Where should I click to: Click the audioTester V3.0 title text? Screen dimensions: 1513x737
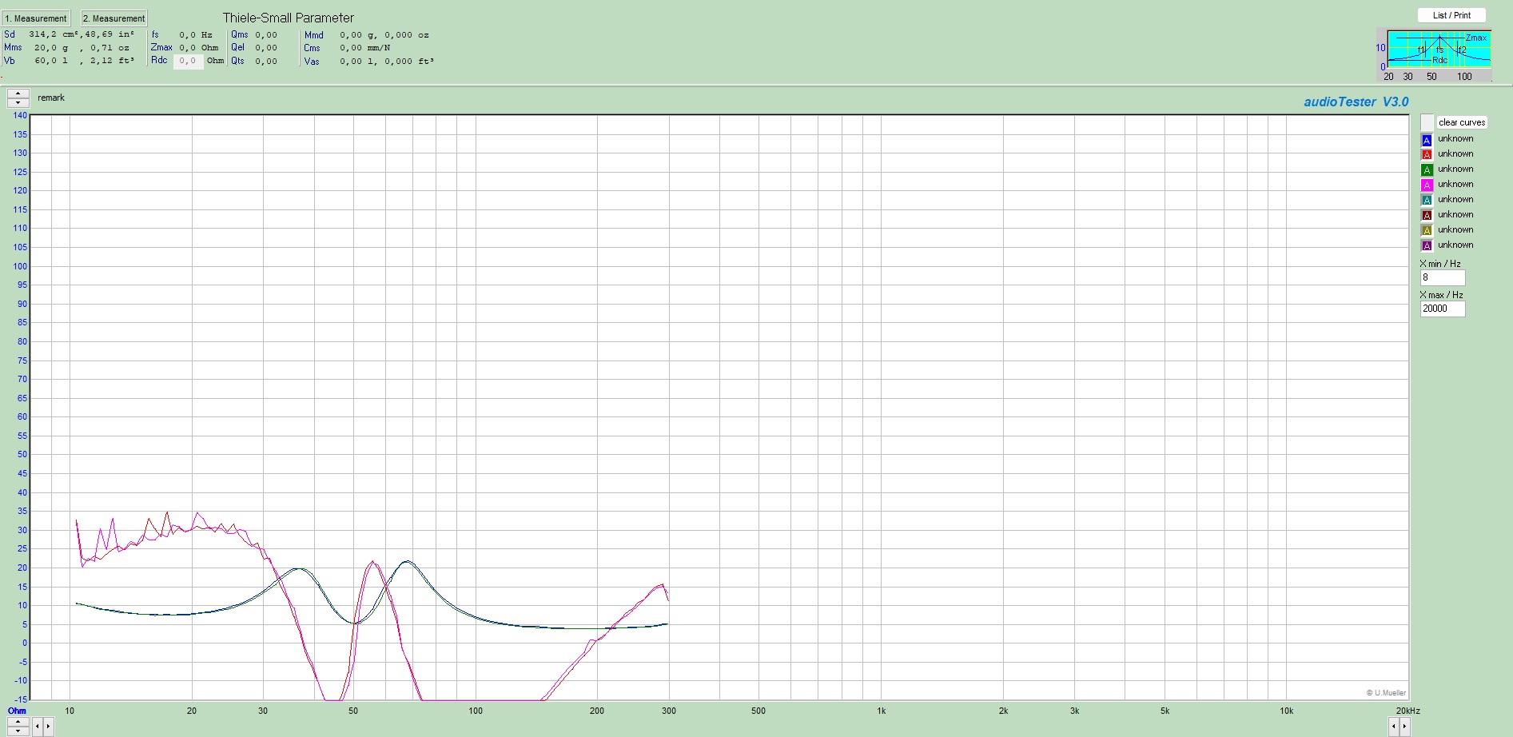coord(1356,102)
